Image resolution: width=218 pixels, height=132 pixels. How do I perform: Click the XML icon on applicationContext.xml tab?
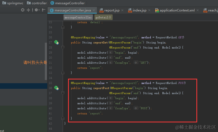(x=157, y=10)
